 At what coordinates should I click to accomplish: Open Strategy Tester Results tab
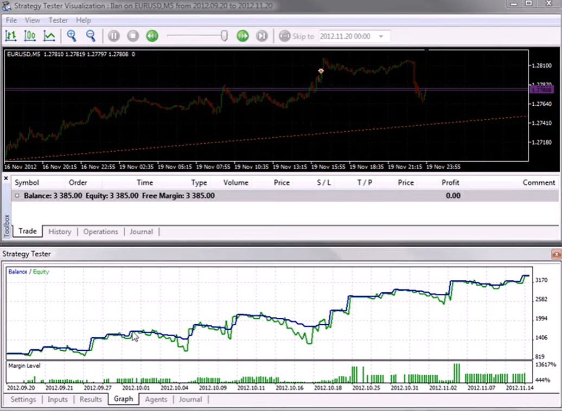tap(91, 399)
